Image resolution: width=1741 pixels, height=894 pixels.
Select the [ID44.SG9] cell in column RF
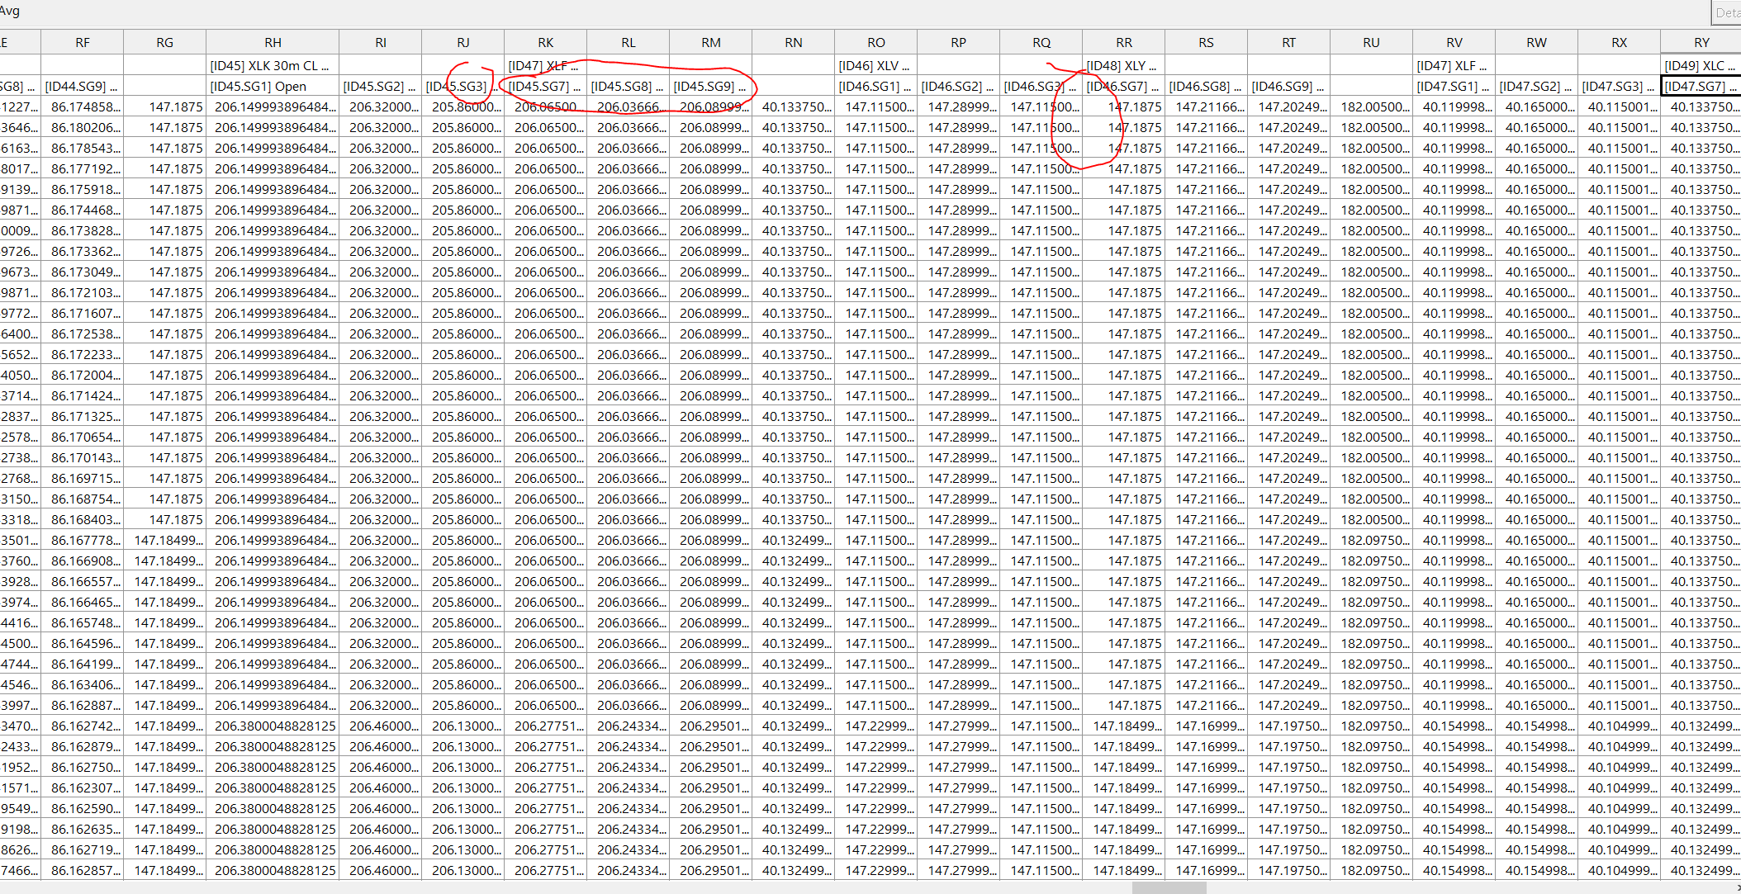tap(83, 86)
